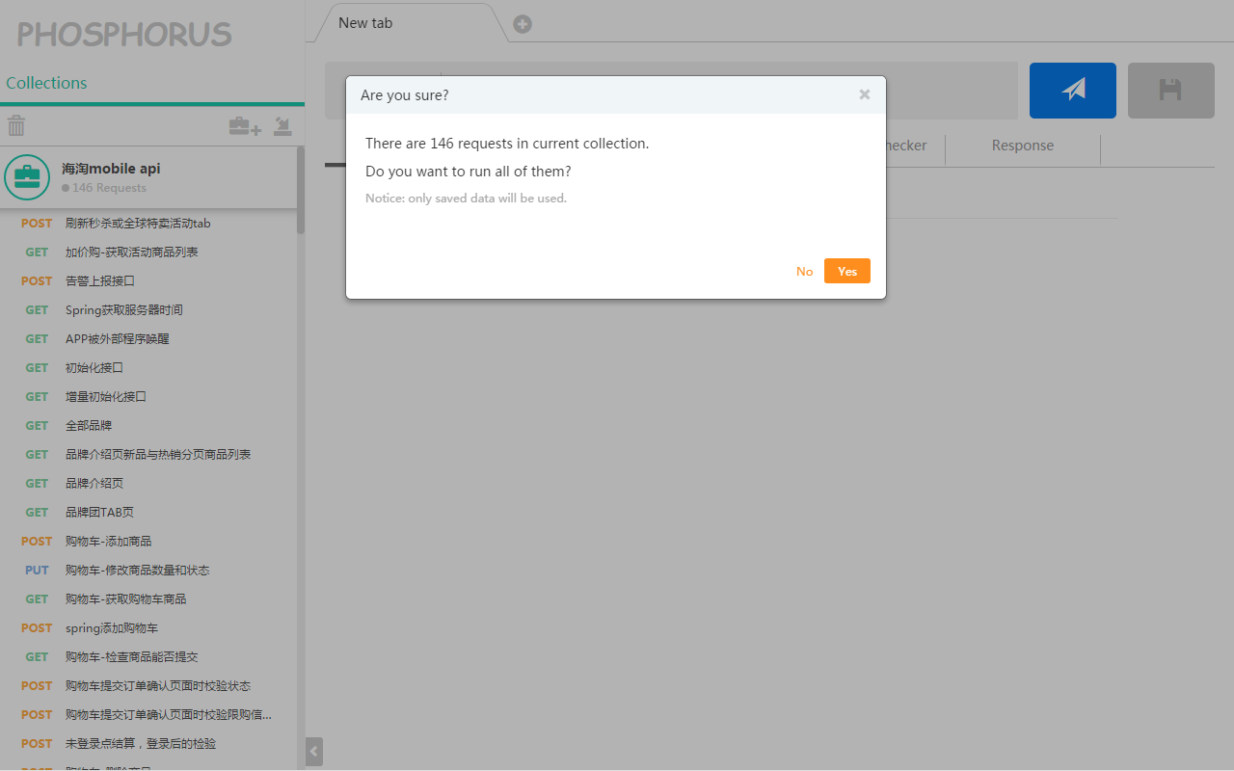
Task: Click the 海淘mobile api collection briefcase icon
Action: (27, 177)
